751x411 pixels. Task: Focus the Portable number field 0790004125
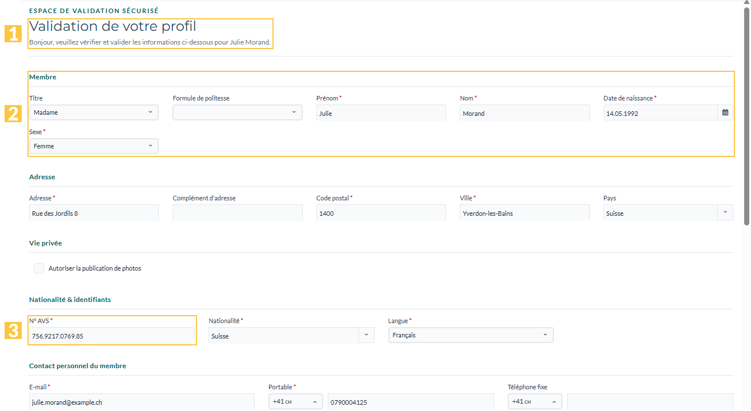[x=411, y=402]
